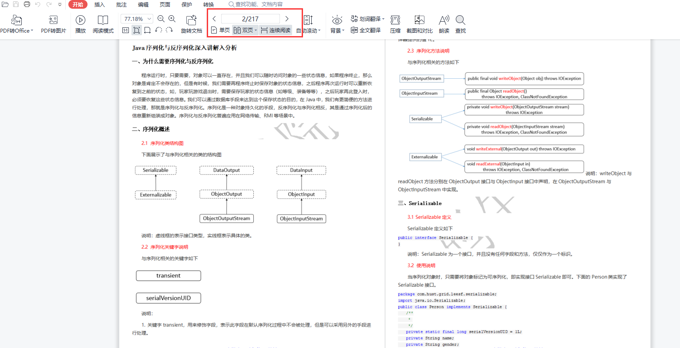Rotate view clockwise icon

click(170, 30)
